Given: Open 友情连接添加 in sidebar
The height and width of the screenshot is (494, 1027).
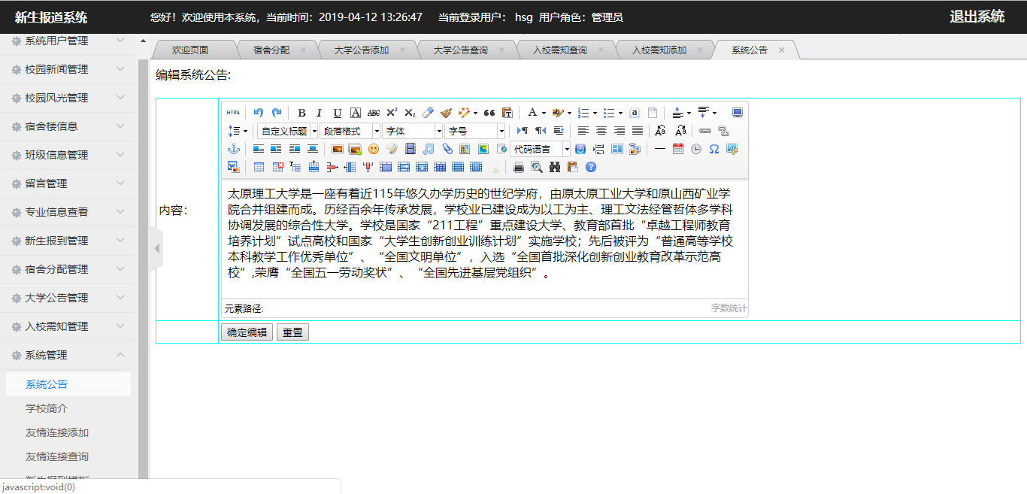Looking at the screenshot, I should 57,432.
